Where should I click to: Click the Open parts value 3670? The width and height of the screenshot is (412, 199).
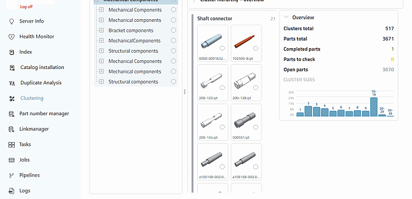pos(388,70)
